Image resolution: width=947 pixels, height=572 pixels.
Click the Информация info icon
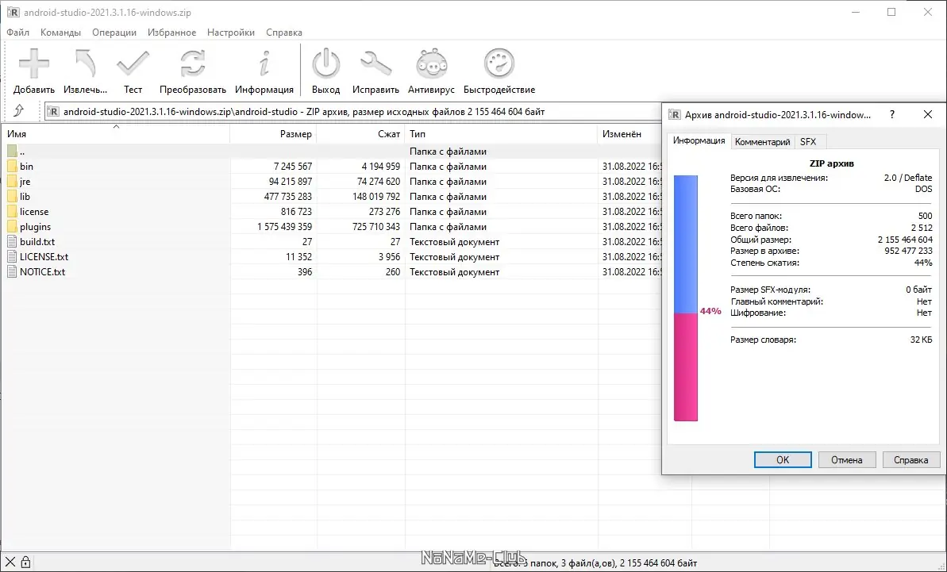[265, 63]
